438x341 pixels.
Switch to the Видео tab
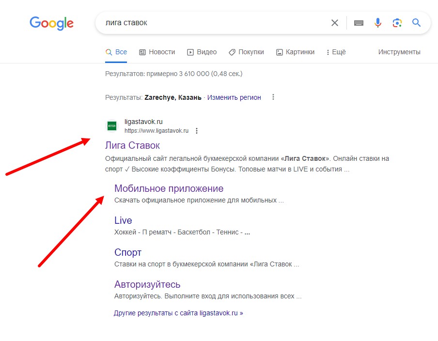click(x=202, y=52)
